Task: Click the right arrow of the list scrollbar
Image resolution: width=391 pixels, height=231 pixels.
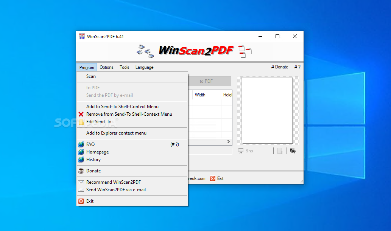Action: click(x=228, y=141)
